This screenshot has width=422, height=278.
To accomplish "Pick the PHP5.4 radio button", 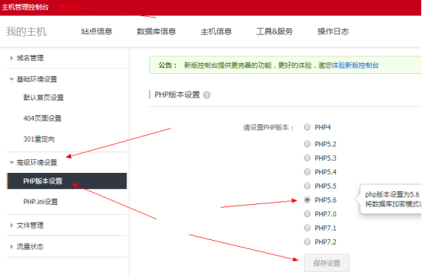I will pos(307,171).
